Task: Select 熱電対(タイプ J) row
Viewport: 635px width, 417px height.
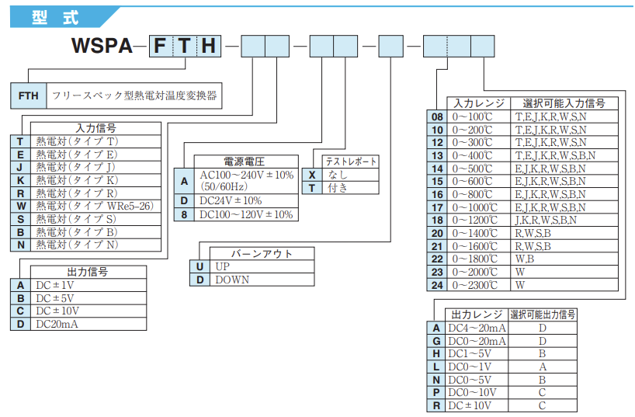Action: pos(86,167)
